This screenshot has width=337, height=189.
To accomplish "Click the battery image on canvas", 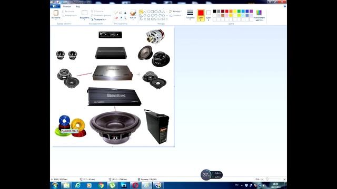I will tap(157, 127).
